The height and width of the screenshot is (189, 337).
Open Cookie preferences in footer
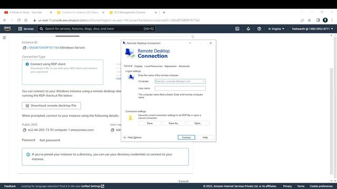click(321, 186)
